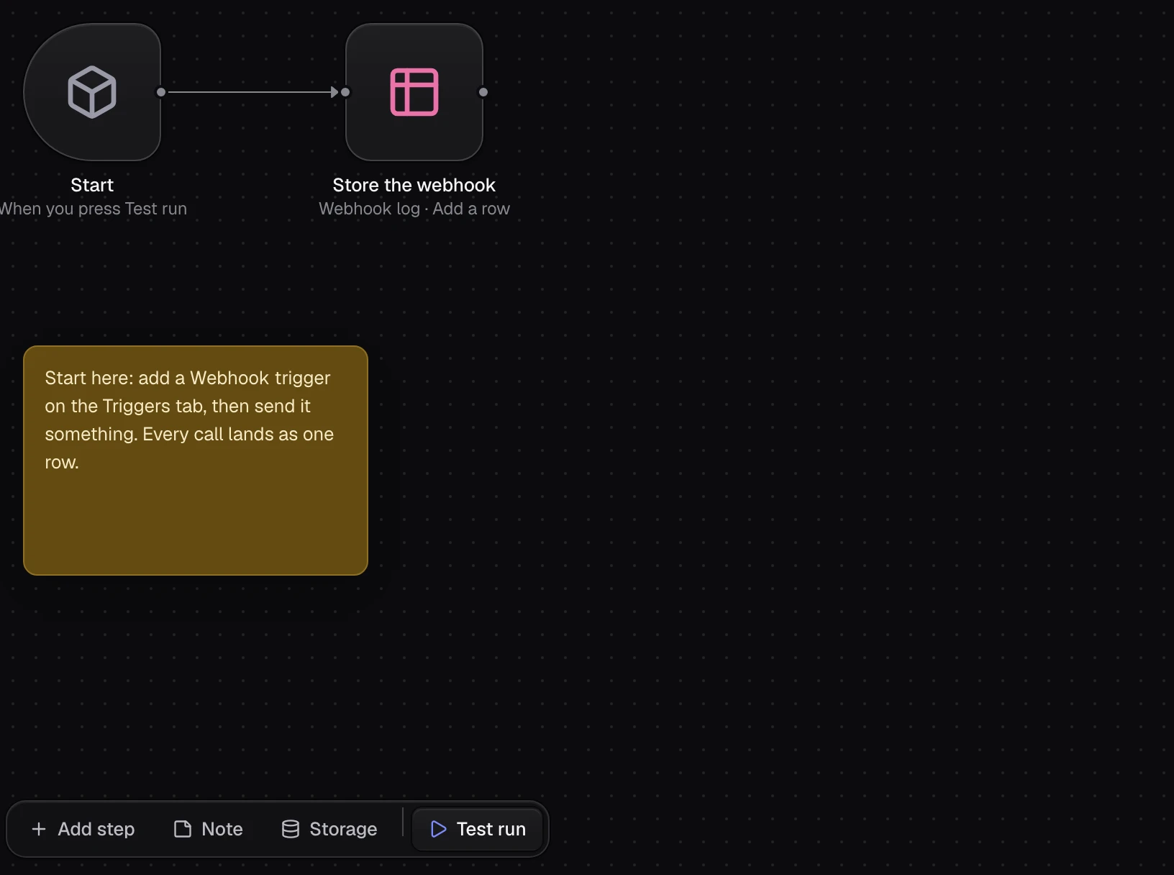Click the "When you press Test run" subtitle

(93, 209)
